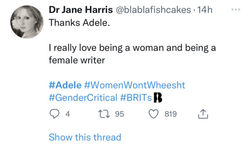This screenshot has height=153, width=252.
Task: Click the 14h timestamp of the tweet
Action: pyautogui.click(x=205, y=10)
